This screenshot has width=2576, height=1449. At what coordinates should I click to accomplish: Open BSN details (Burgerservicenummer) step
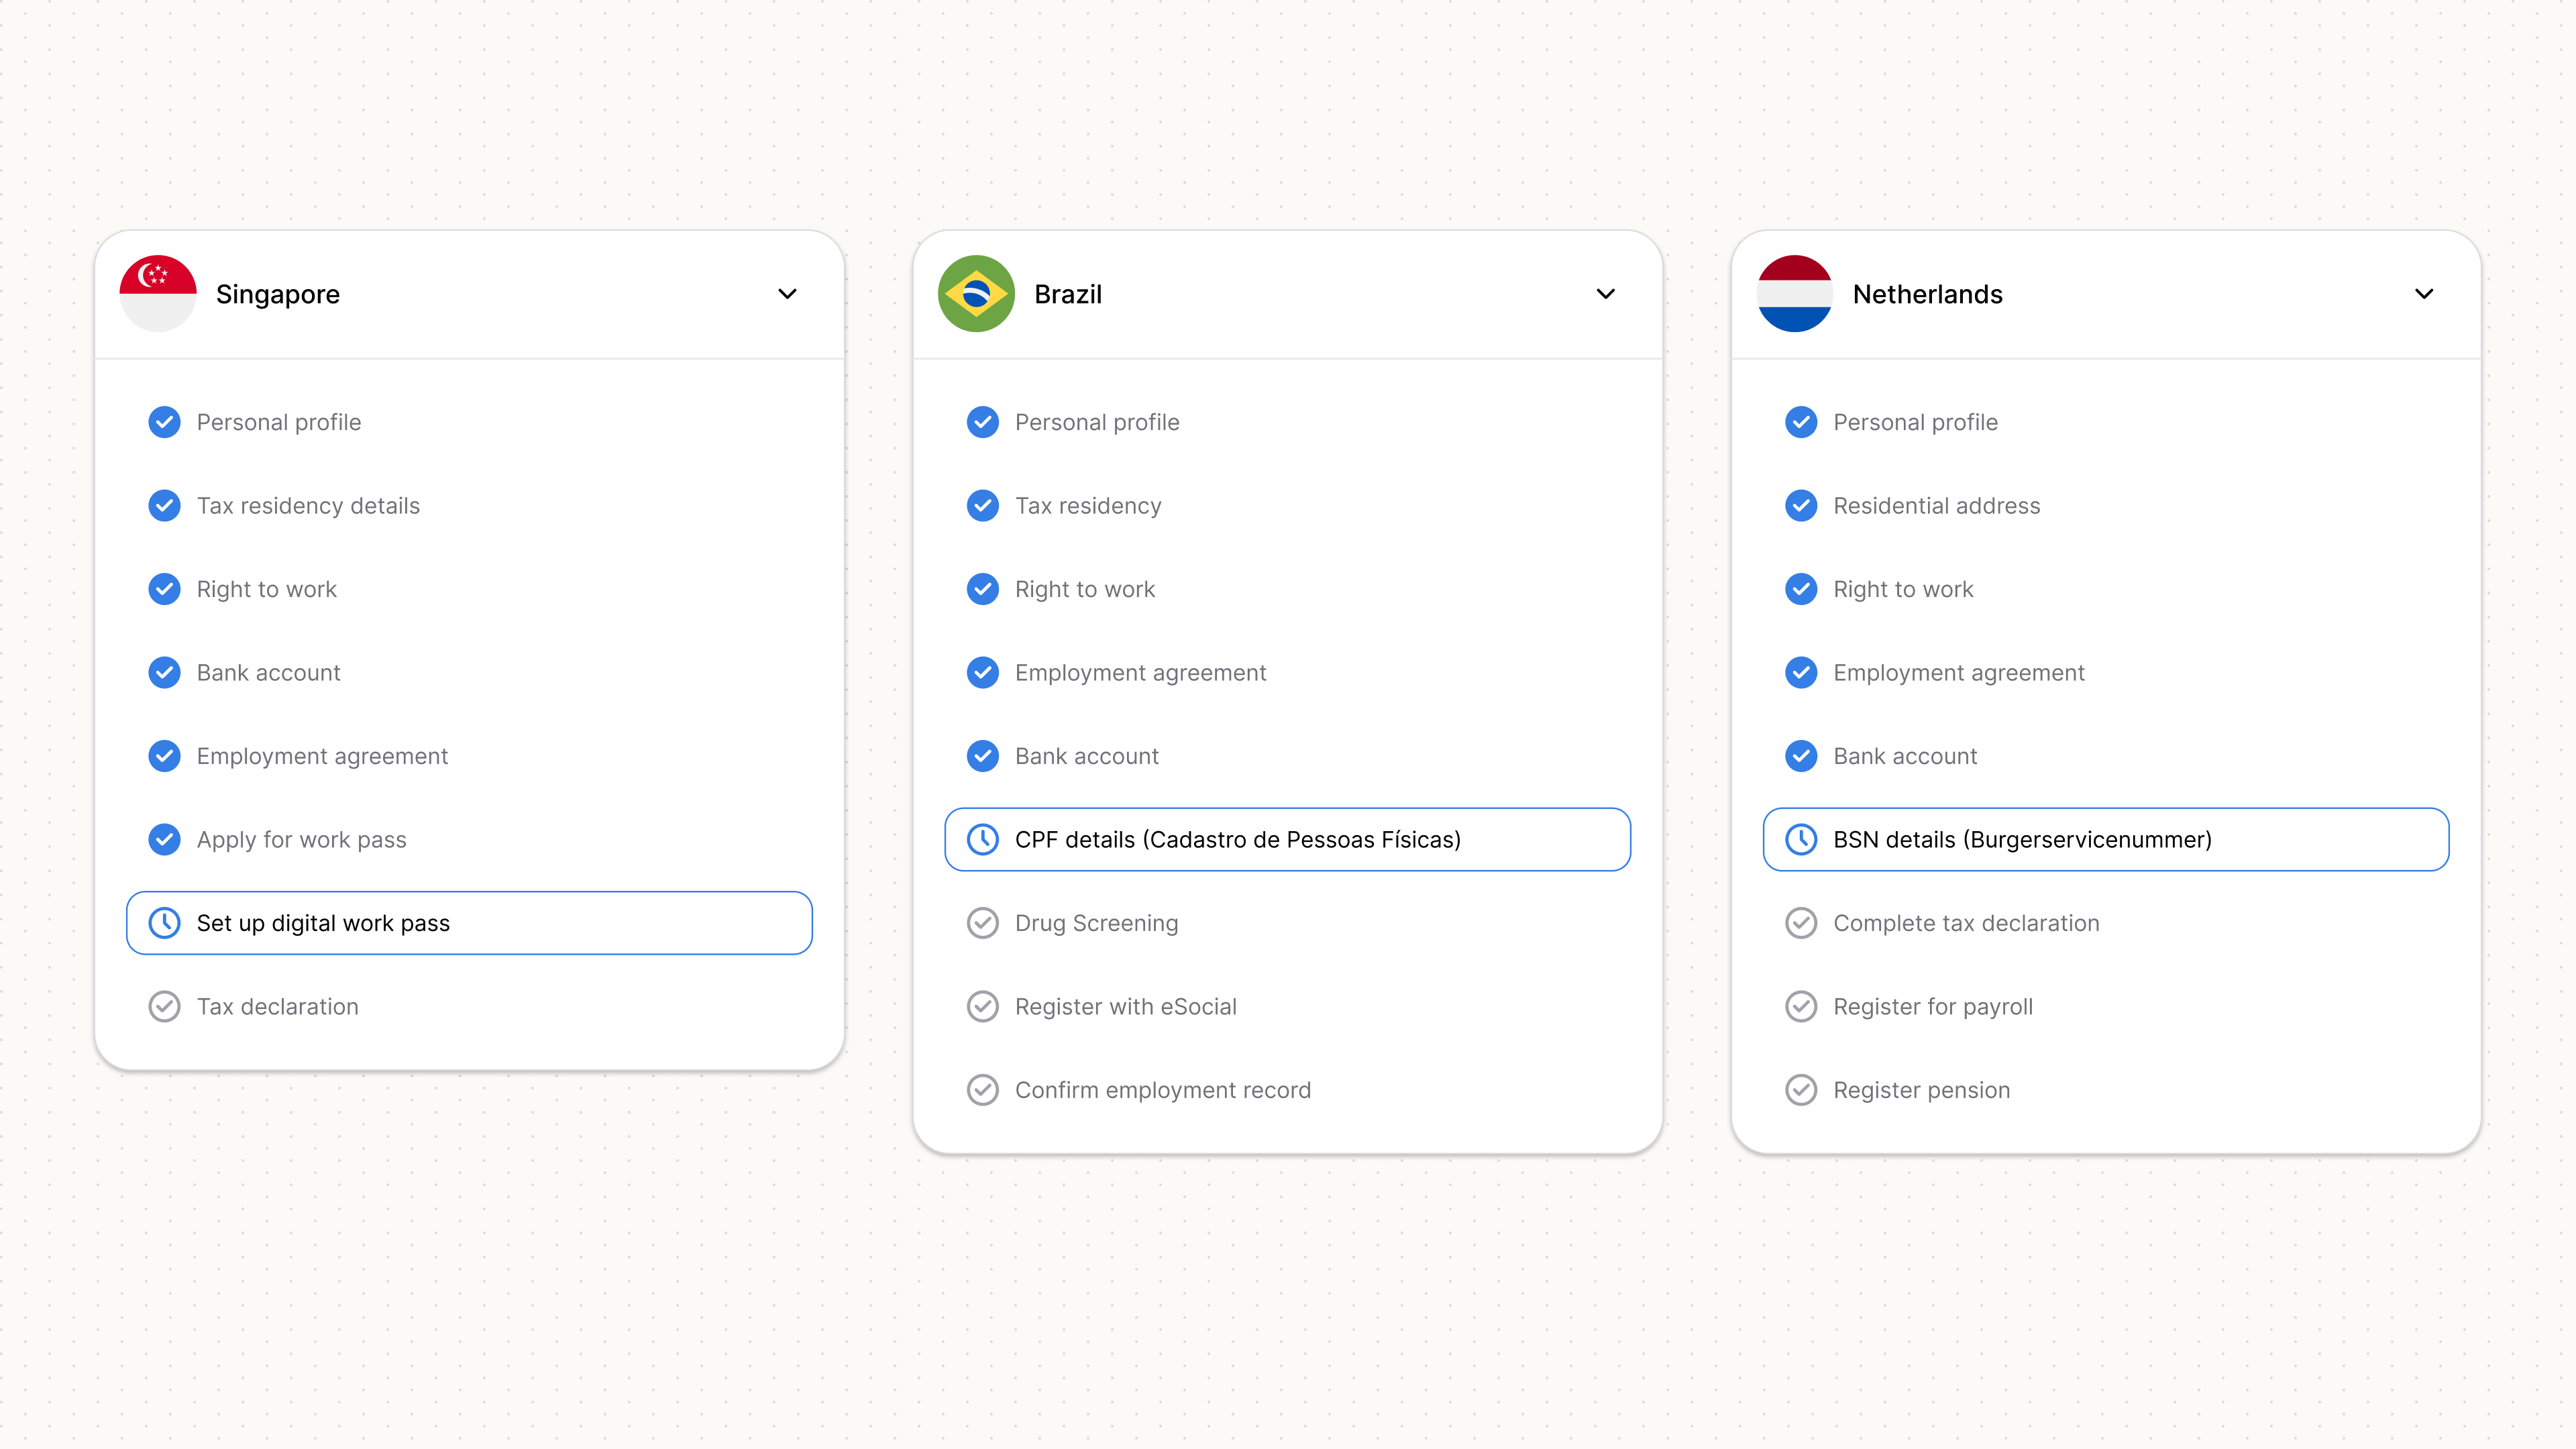2106,839
